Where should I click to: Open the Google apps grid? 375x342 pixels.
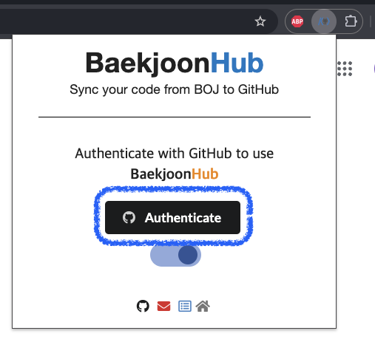pos(345,69)
